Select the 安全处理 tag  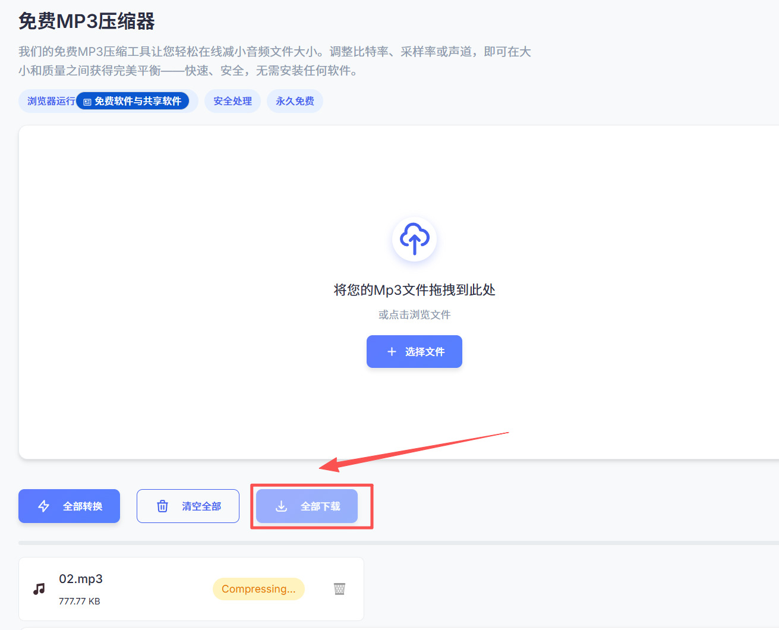[232, 101]
